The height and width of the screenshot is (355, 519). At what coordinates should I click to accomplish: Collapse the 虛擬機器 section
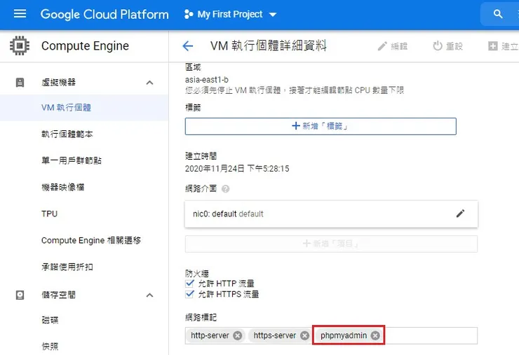point(149,83)
